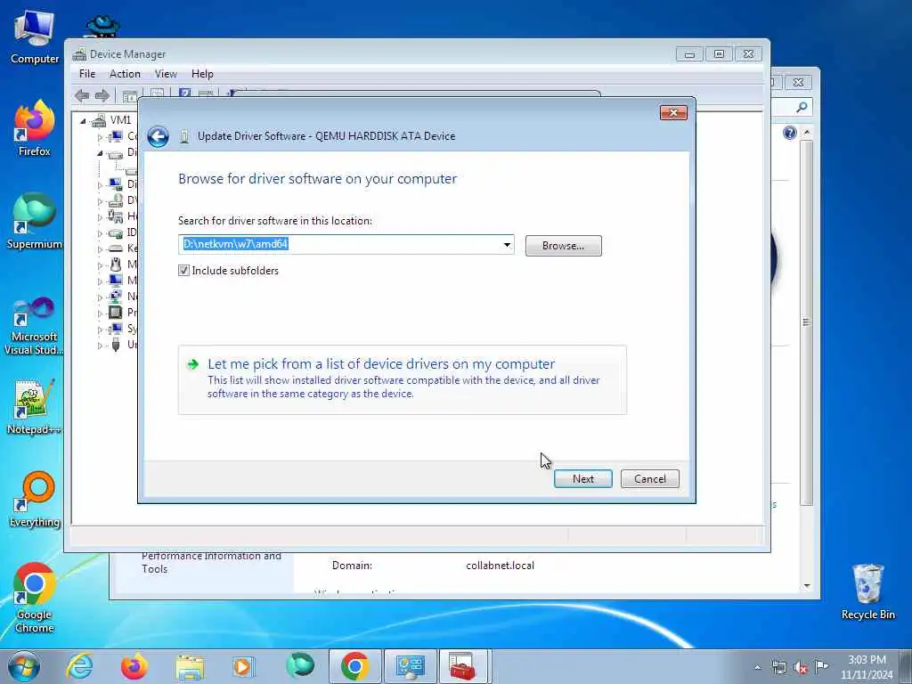Switch to Chrome on the taskbar
This screenshot has width=912, height=684.
pyautogui.click(x=355, y=666)
